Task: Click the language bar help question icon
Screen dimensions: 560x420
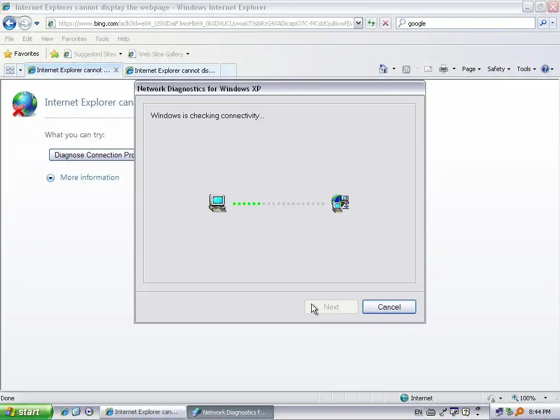Action: (x=465, y=412)
